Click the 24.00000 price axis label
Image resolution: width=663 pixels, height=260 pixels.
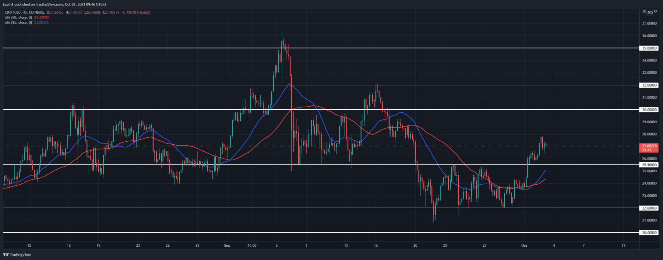click(649, 183)
